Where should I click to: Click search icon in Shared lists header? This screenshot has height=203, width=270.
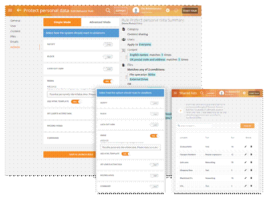tap(202, 93)
